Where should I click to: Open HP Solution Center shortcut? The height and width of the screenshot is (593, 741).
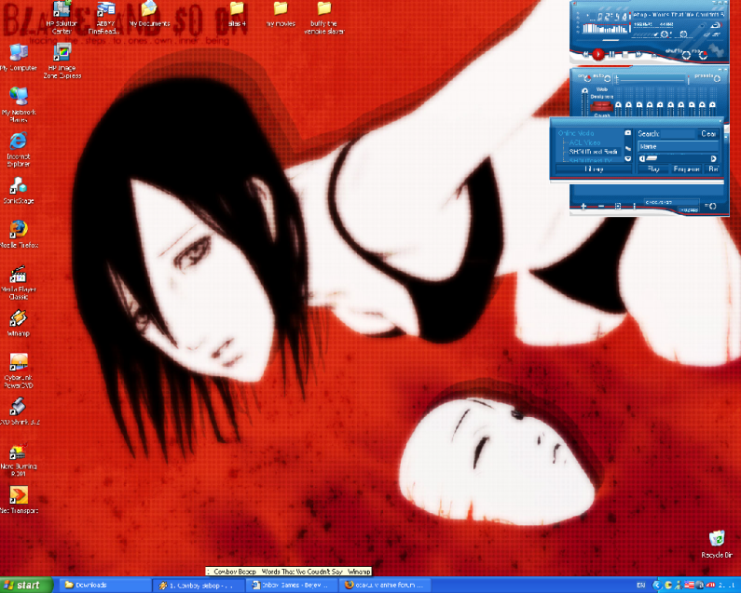pos(62,18)
